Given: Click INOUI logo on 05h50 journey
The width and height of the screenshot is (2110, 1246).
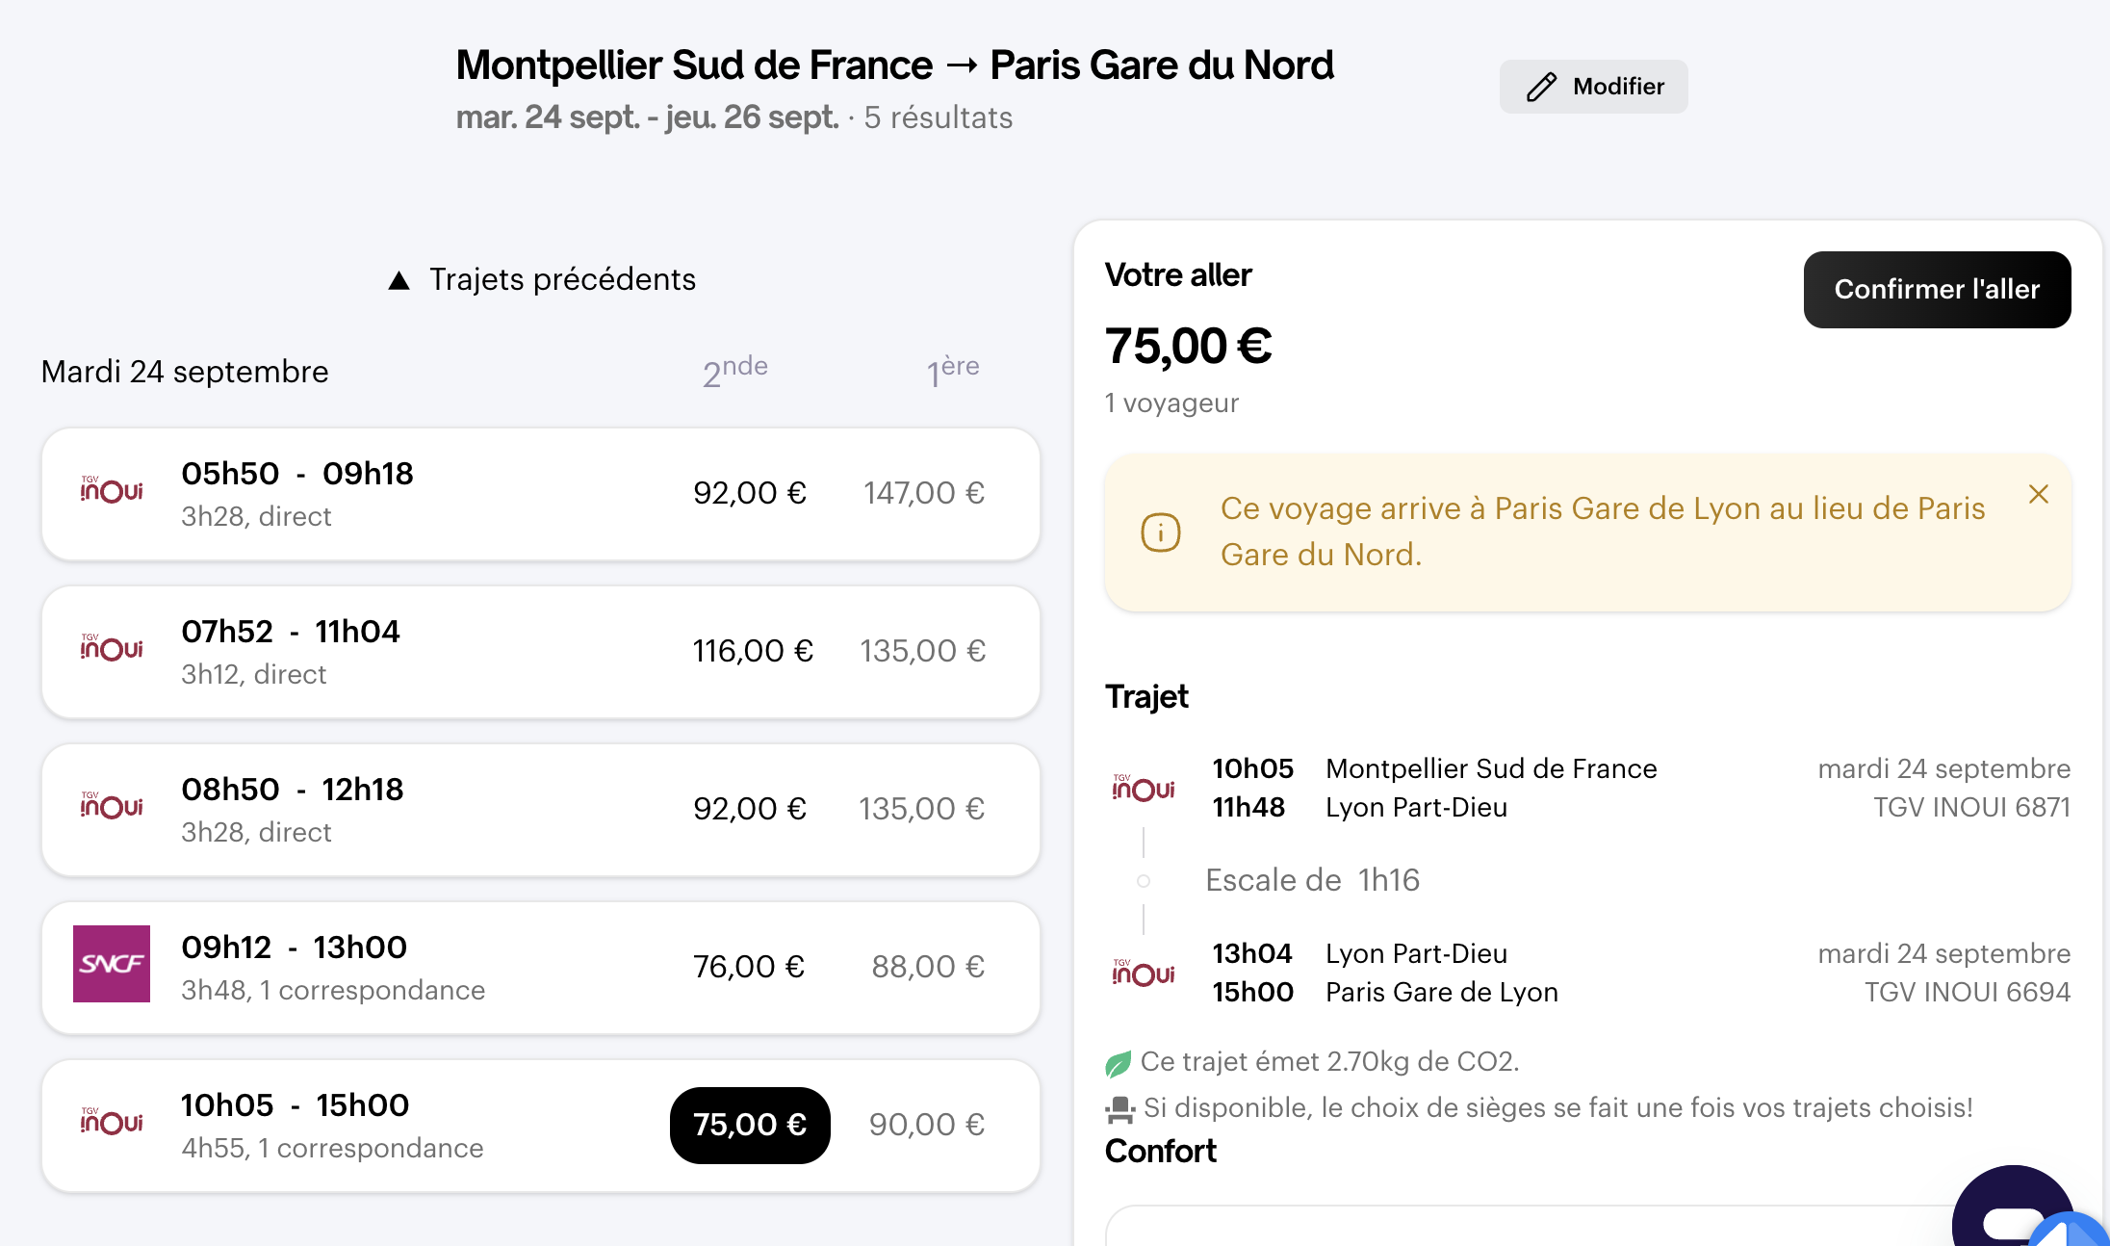Looking at the screenshot, I should [x=112, y=490].
